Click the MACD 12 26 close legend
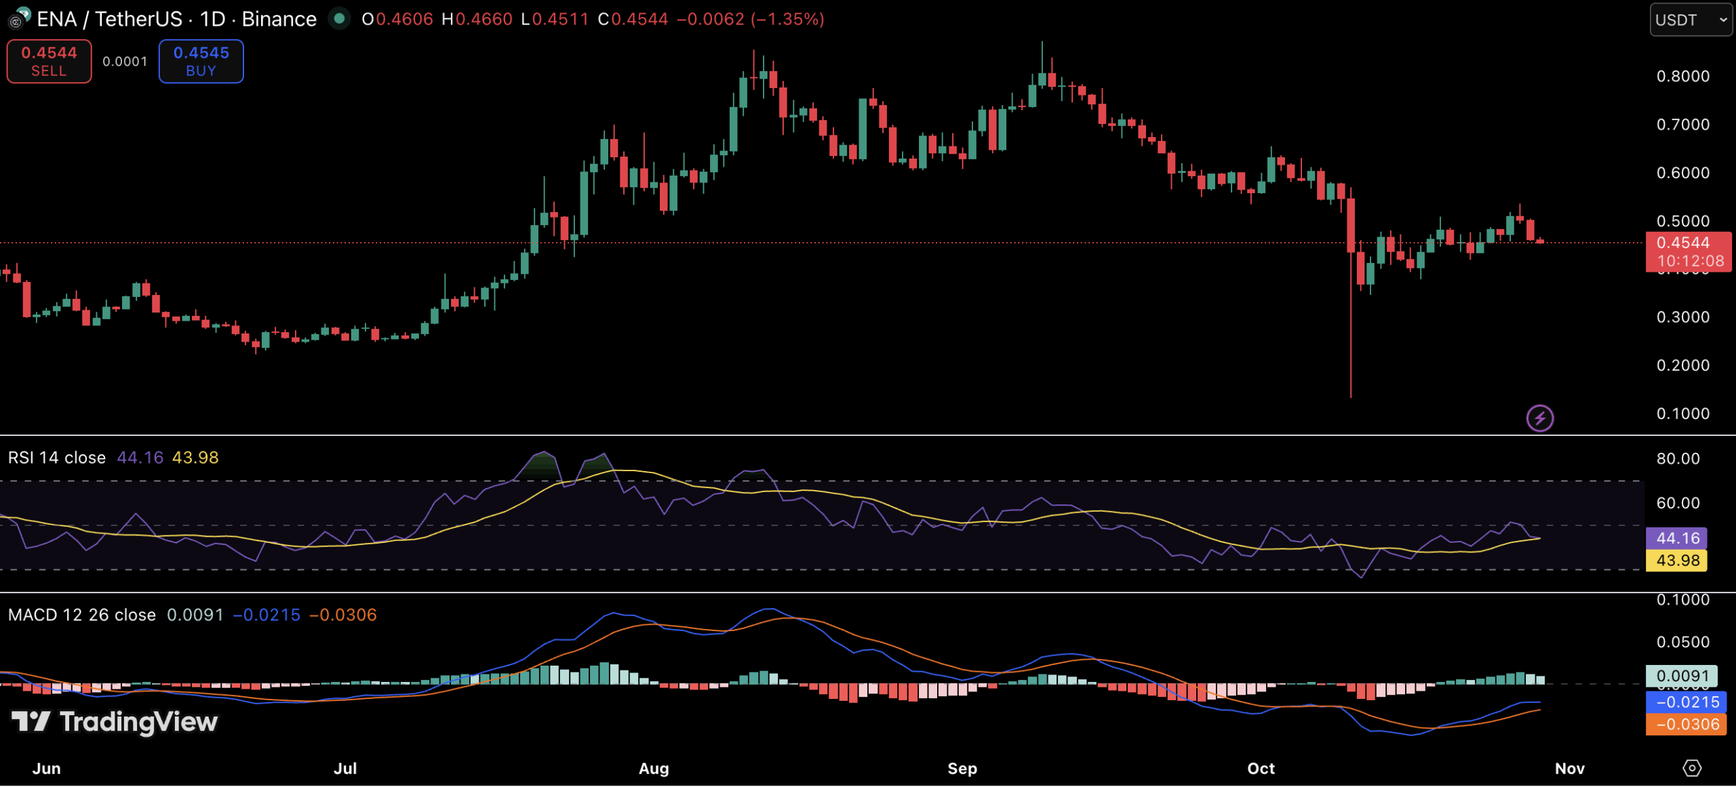This screenshot has height=787, width=1736. (81, 615)
